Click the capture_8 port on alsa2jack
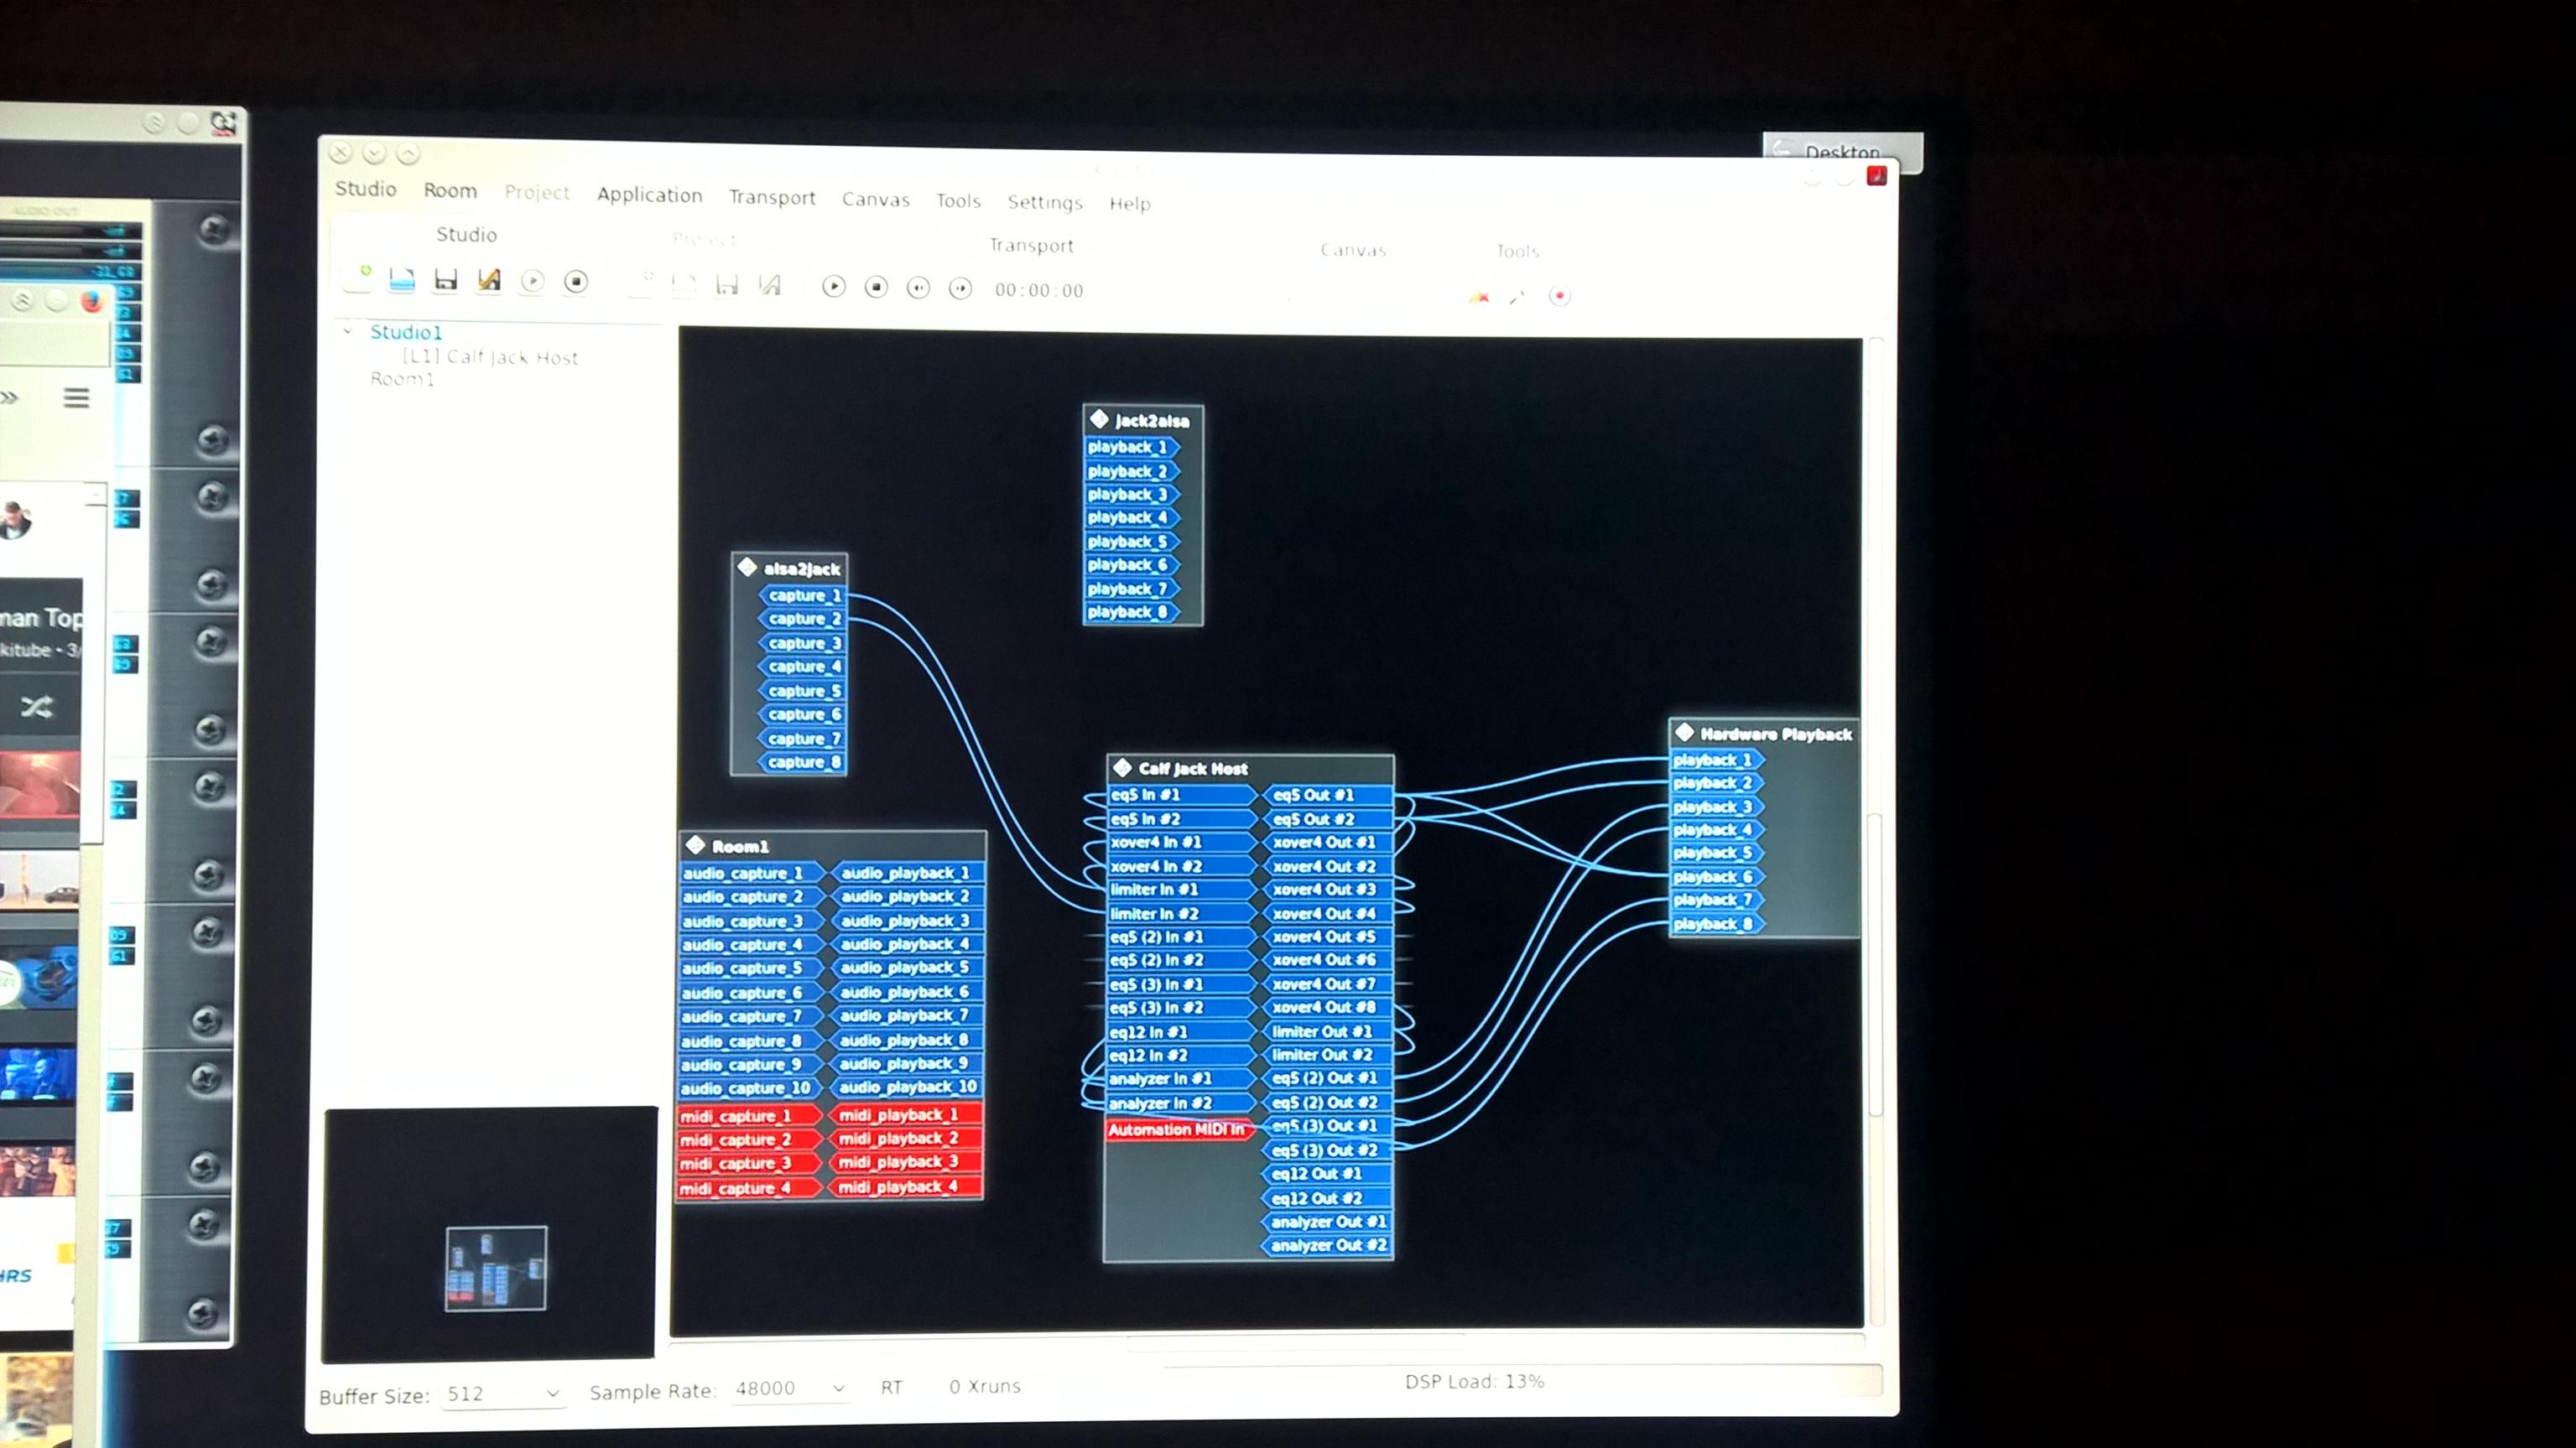The width and height of the screenshot is (2576, 1448). click(x=802, y=761)
